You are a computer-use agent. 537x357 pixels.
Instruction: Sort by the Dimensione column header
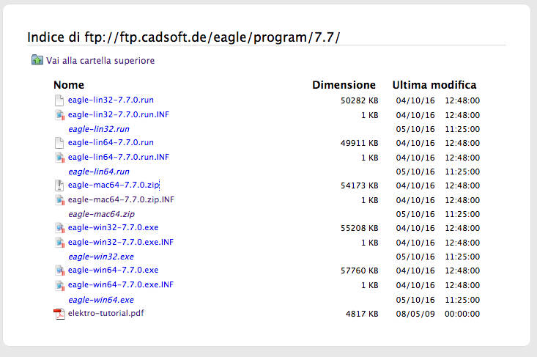344,85
